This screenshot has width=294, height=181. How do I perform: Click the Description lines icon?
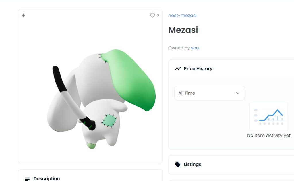click(x=27, y=178)
